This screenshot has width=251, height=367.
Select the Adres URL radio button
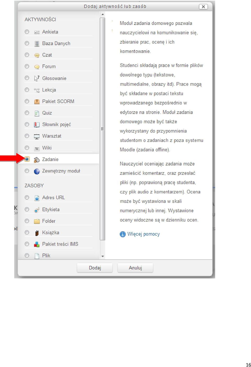point(27,197)
